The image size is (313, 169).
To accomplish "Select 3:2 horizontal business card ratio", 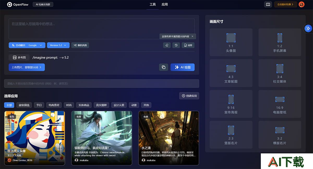I will tap(280, 135).
